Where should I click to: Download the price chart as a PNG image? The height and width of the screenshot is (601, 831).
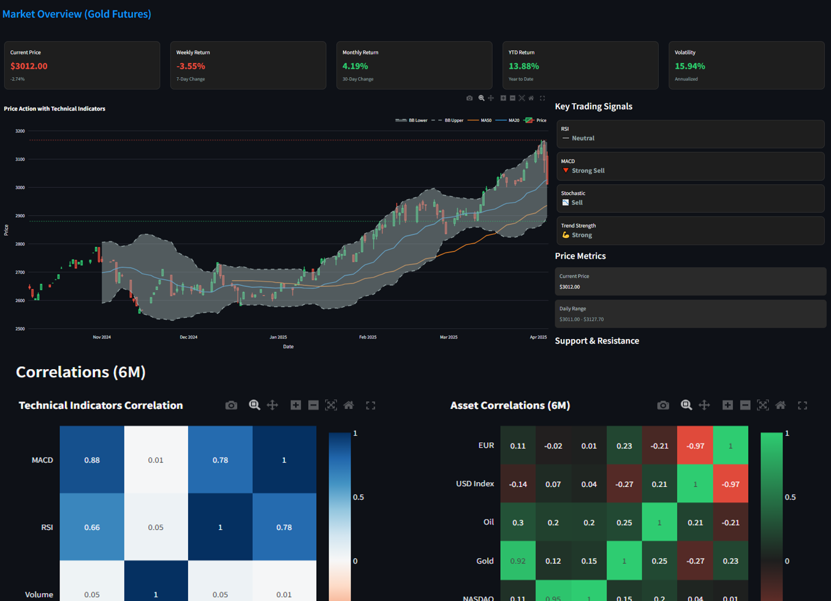tap(469, 98)
